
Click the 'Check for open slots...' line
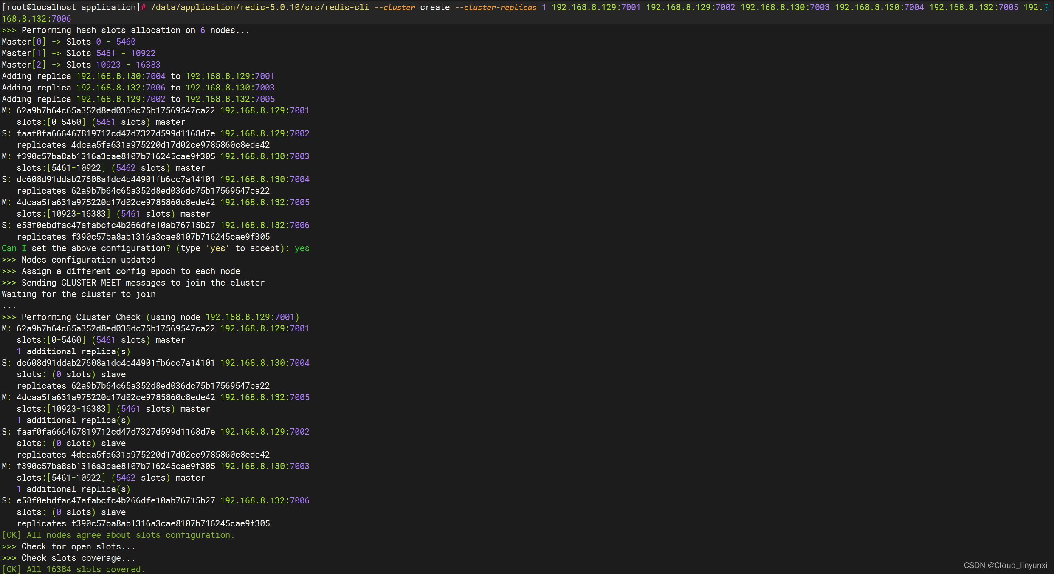[x=69, y=546]
